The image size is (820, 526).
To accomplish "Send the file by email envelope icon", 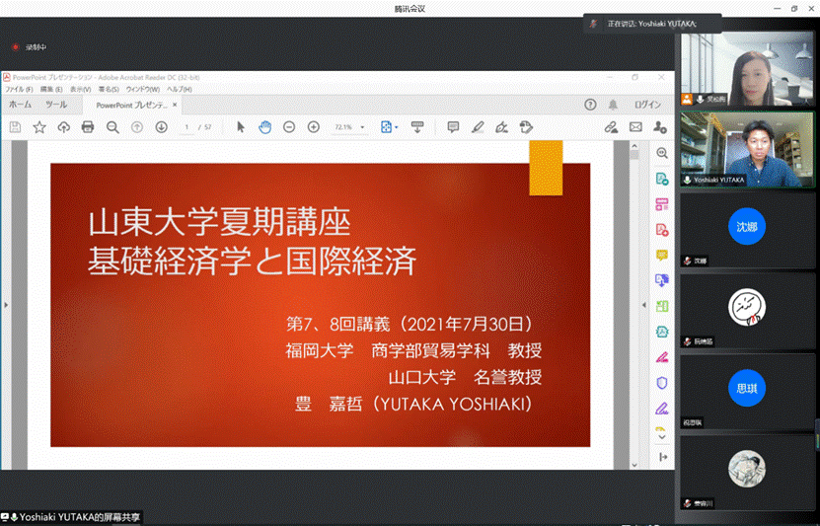I will [x=635, y=127].
